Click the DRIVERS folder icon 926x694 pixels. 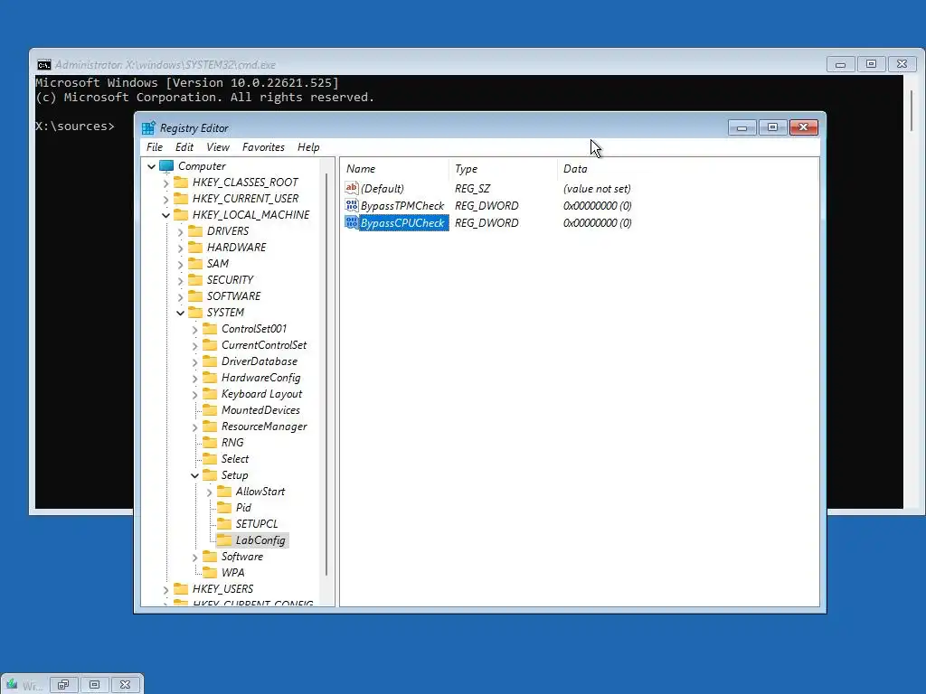(x=195, y=230)
